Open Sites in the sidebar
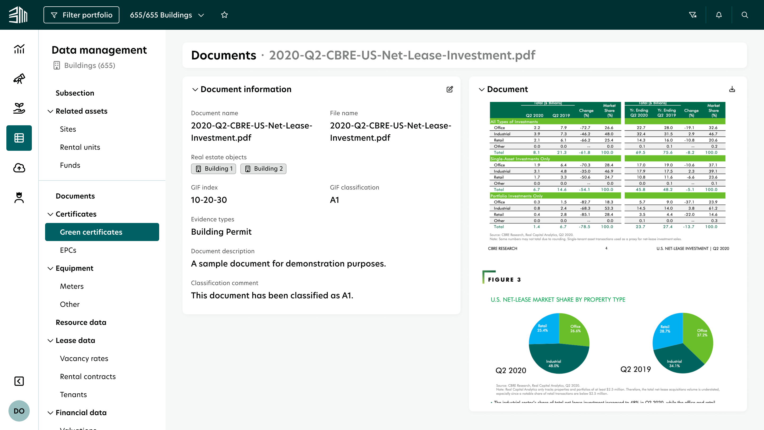764x430 pixels. pyautogui.click(x=68, y=129)
